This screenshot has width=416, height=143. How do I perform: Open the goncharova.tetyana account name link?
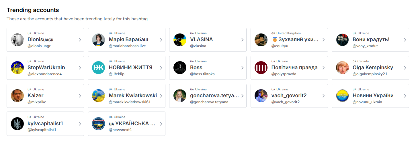[214, 96]
